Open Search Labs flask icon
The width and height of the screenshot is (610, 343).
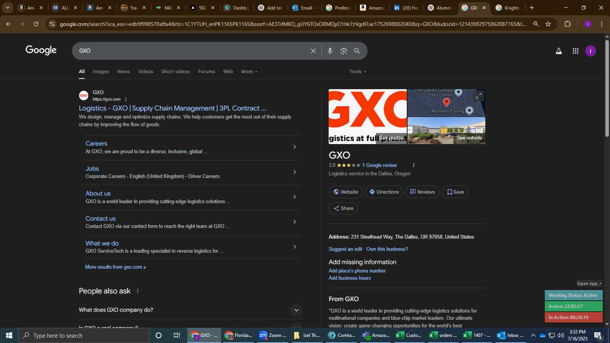tap(559, 51)
